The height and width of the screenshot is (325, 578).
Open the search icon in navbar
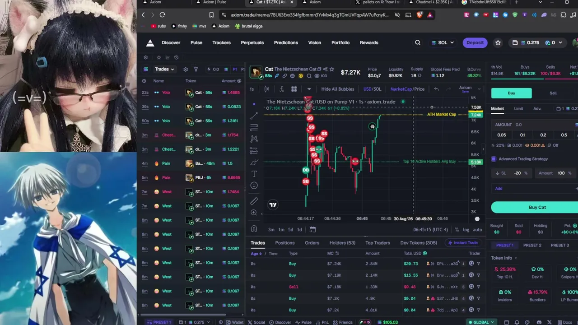click(418, 43)
